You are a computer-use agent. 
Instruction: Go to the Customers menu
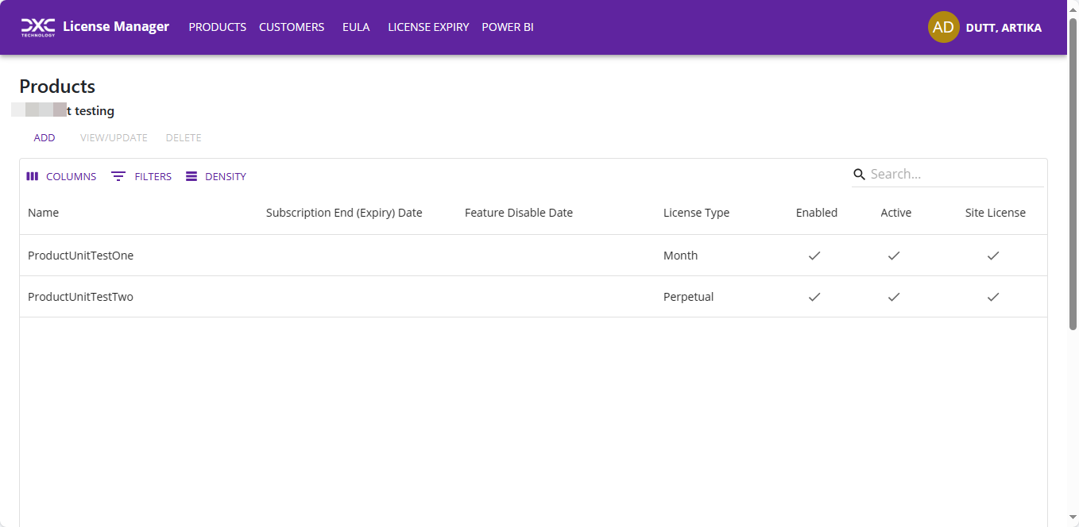click(x=292, y=27)
